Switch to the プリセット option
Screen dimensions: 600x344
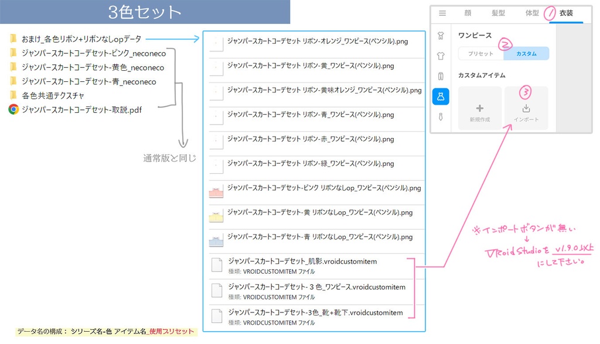tap(480, 53)
